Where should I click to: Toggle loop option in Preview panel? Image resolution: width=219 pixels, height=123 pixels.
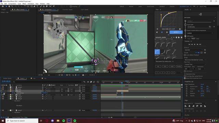coord(205,53)
